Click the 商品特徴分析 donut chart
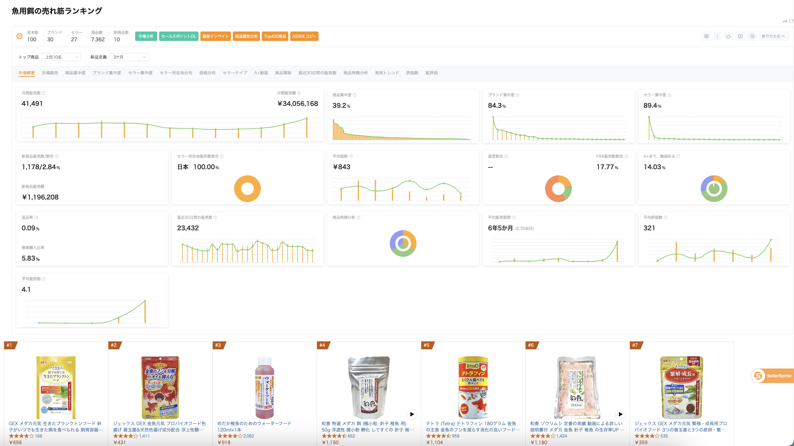 (x=403, y=243)
